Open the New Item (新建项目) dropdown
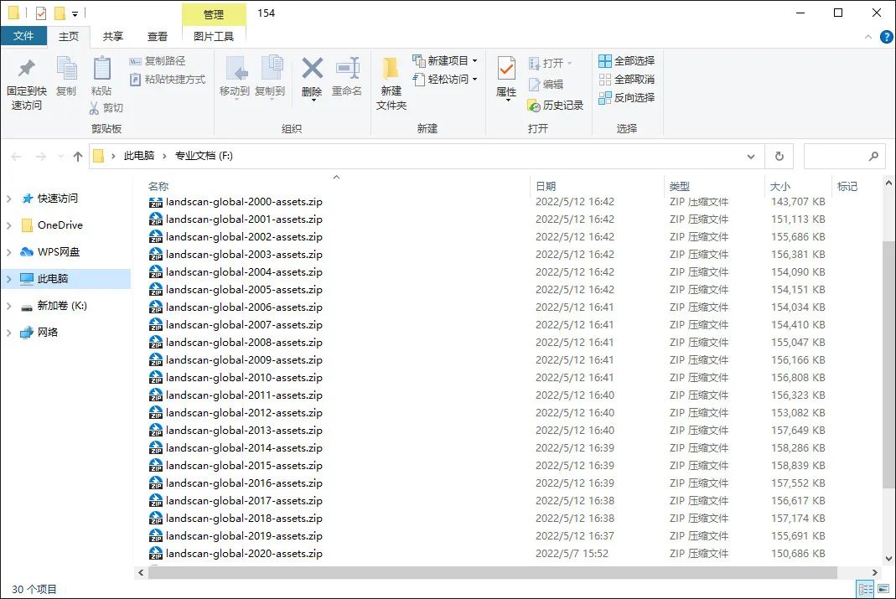Image resolution: width=896 pixels, height=599 pixels. [x=445, y=60]
